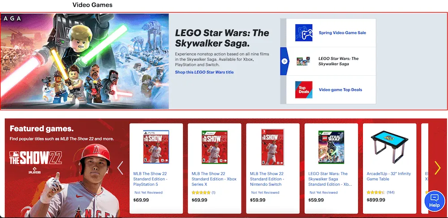Viewport: 448px width, 218px height.
Task: Open the MLB The Show 22 Nintendo Switch link
Action: point(267,179)
